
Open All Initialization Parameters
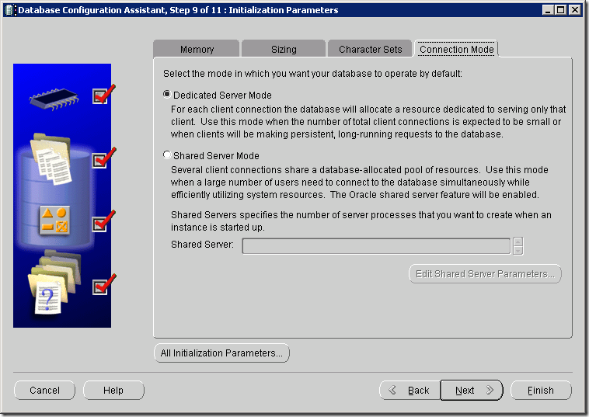[x=221, y=353]
